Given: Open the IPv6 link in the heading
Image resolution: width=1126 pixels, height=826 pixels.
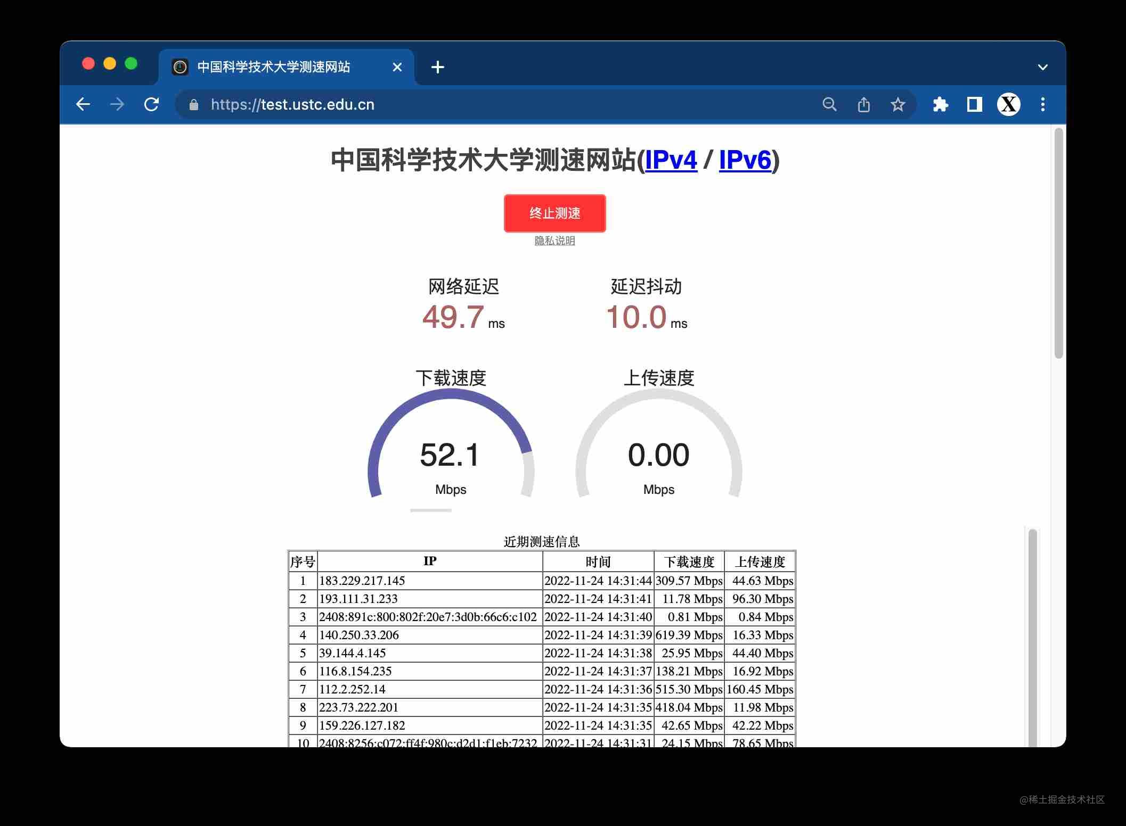Looking at the screenshot, I should click(745, 160).
